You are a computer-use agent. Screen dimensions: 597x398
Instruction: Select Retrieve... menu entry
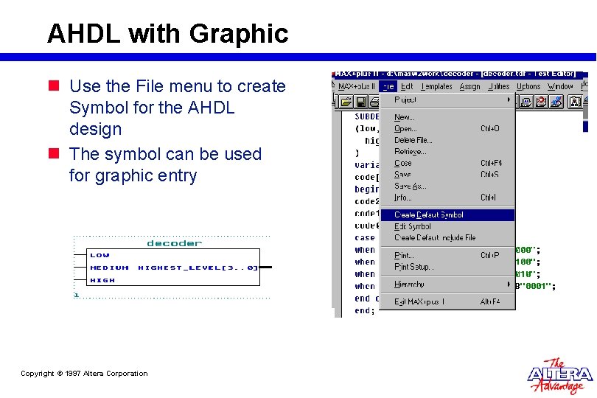tap(448, 152)
